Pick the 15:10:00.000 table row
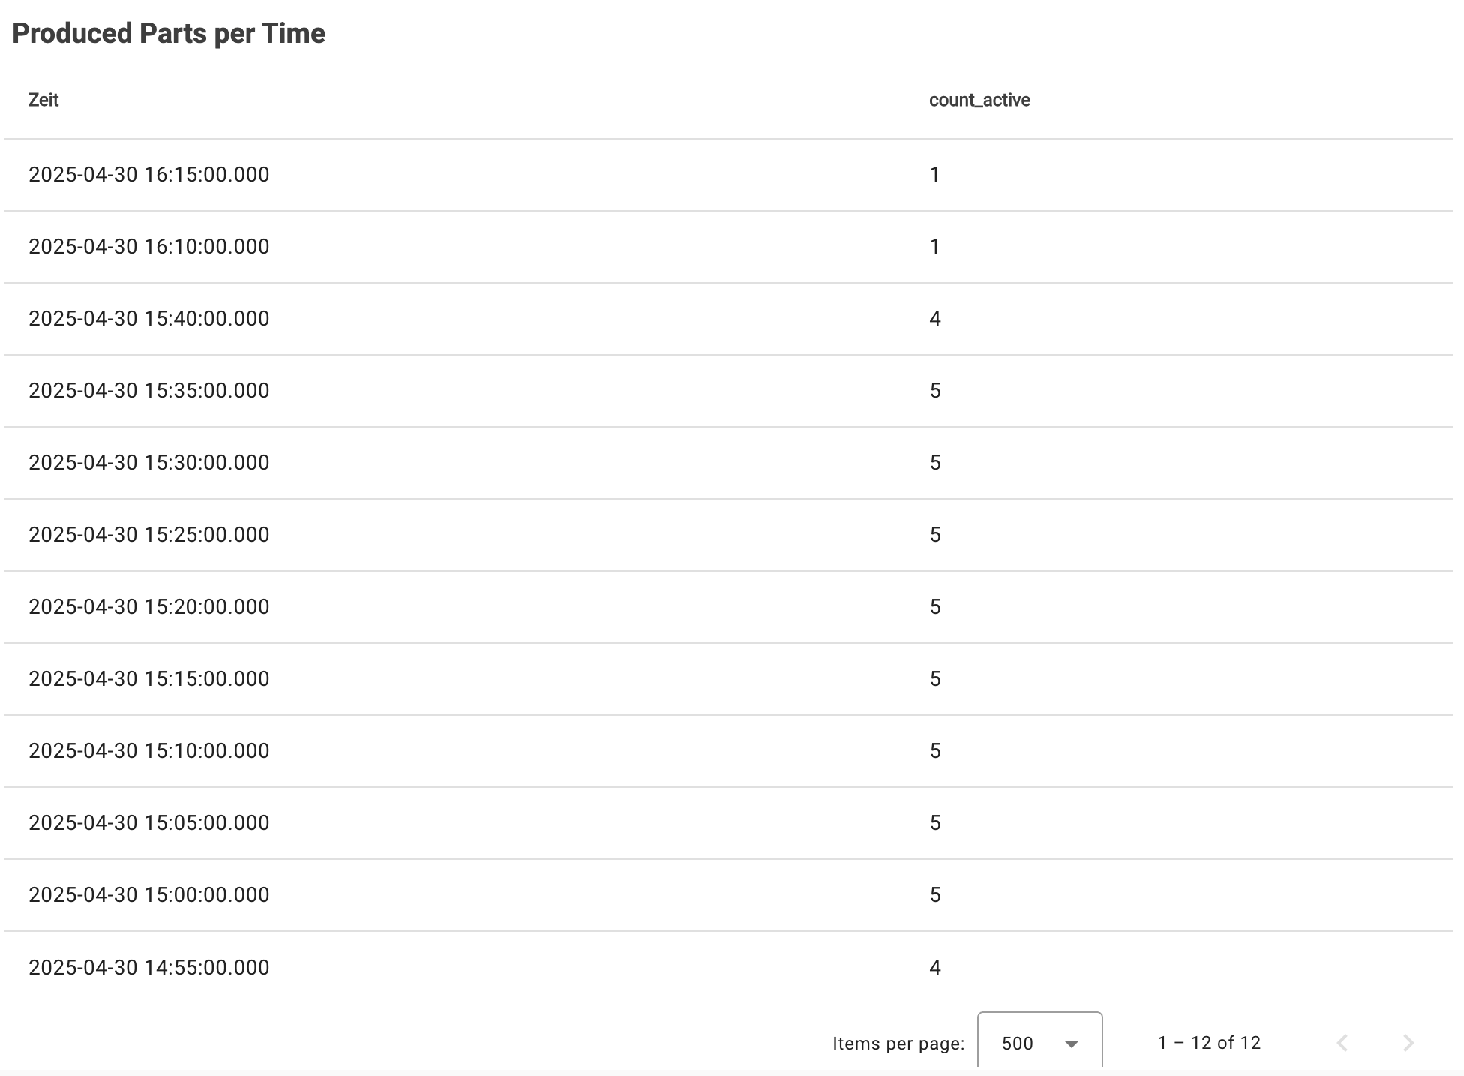The width and height of the screenshot is (1464, 1076). coord(149,751)
